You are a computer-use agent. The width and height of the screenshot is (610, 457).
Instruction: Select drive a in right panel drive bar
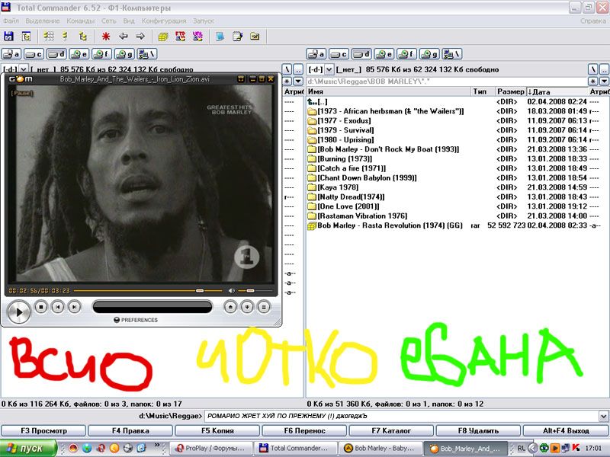click(x=316, y=54)
